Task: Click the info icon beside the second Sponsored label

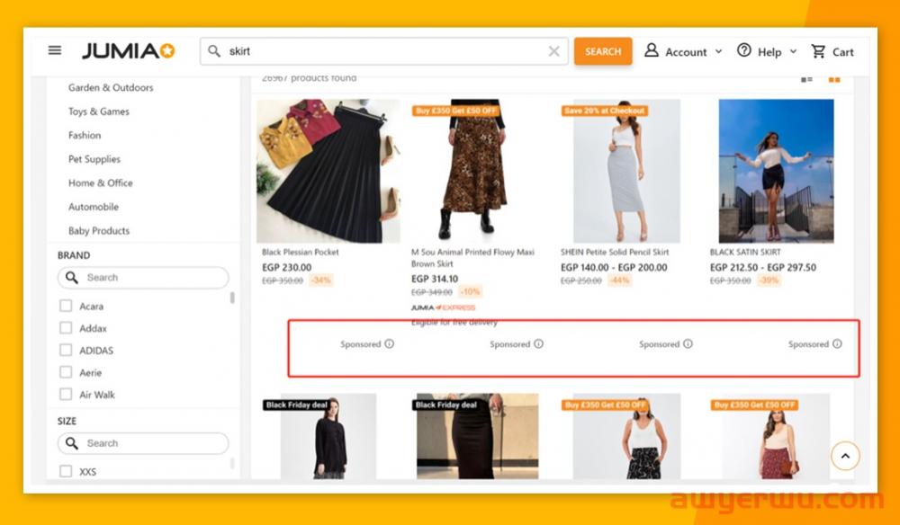Action: pos(538,344)
